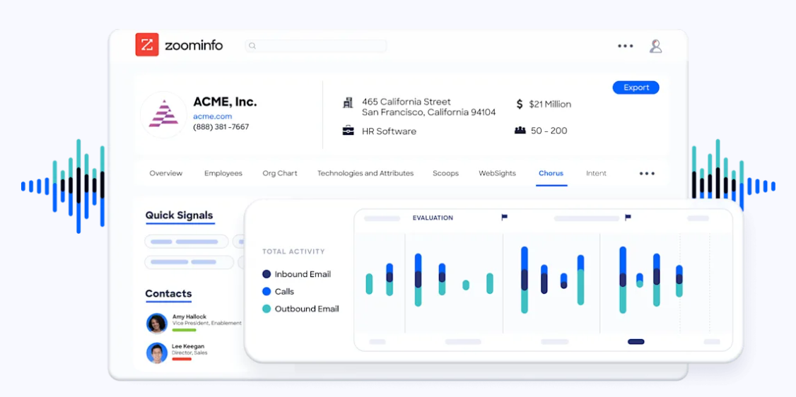The height and width of the screenshot is (397, 796).
Task: Click the ACME pyramid company logo
Action: point(163,114)
